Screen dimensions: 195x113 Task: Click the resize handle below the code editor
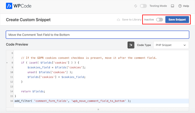[x=98, y=109]
